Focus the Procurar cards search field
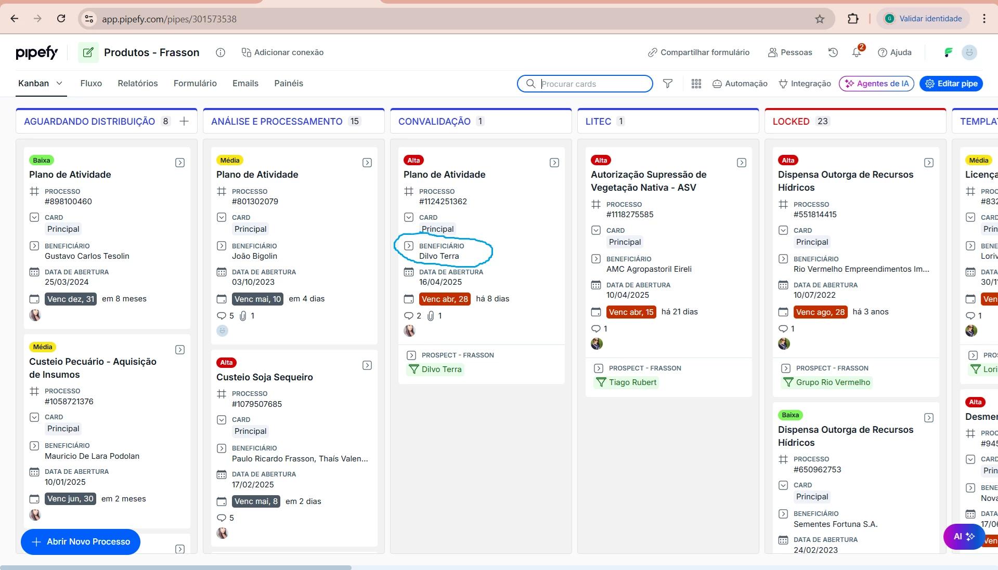 [585, 84]
